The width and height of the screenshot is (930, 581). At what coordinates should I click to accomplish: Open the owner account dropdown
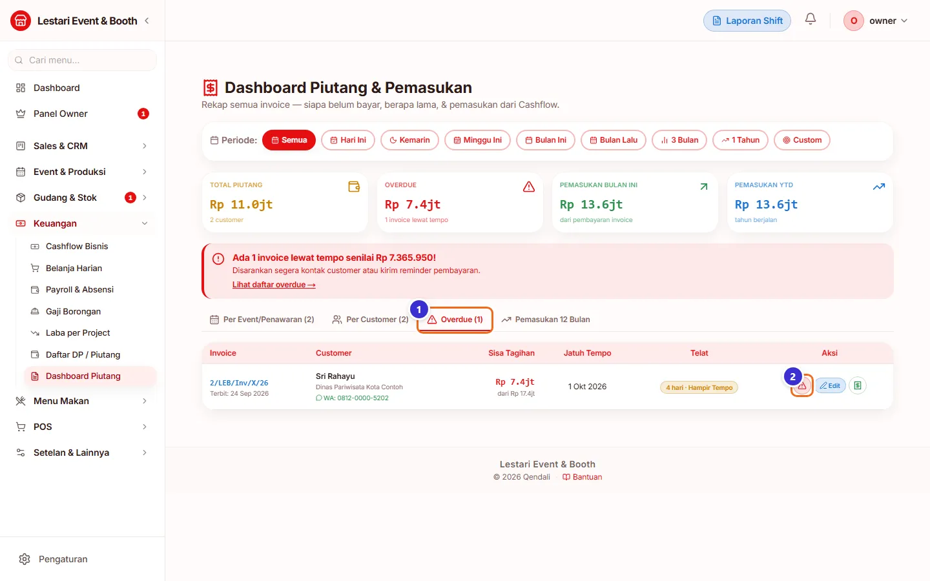coord(876,21)
